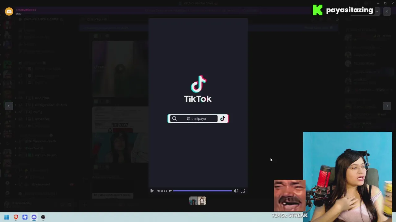Switch to Discord from the taskbar

(34, 217)
